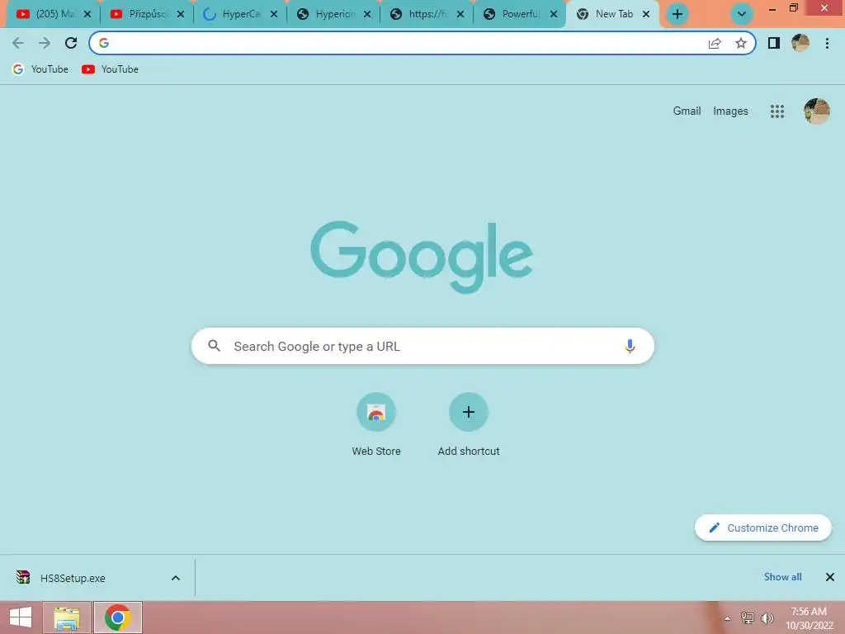Viewport: 845px width, 634px height.
Task: Close the https:// tab
Action: (460, 14)
